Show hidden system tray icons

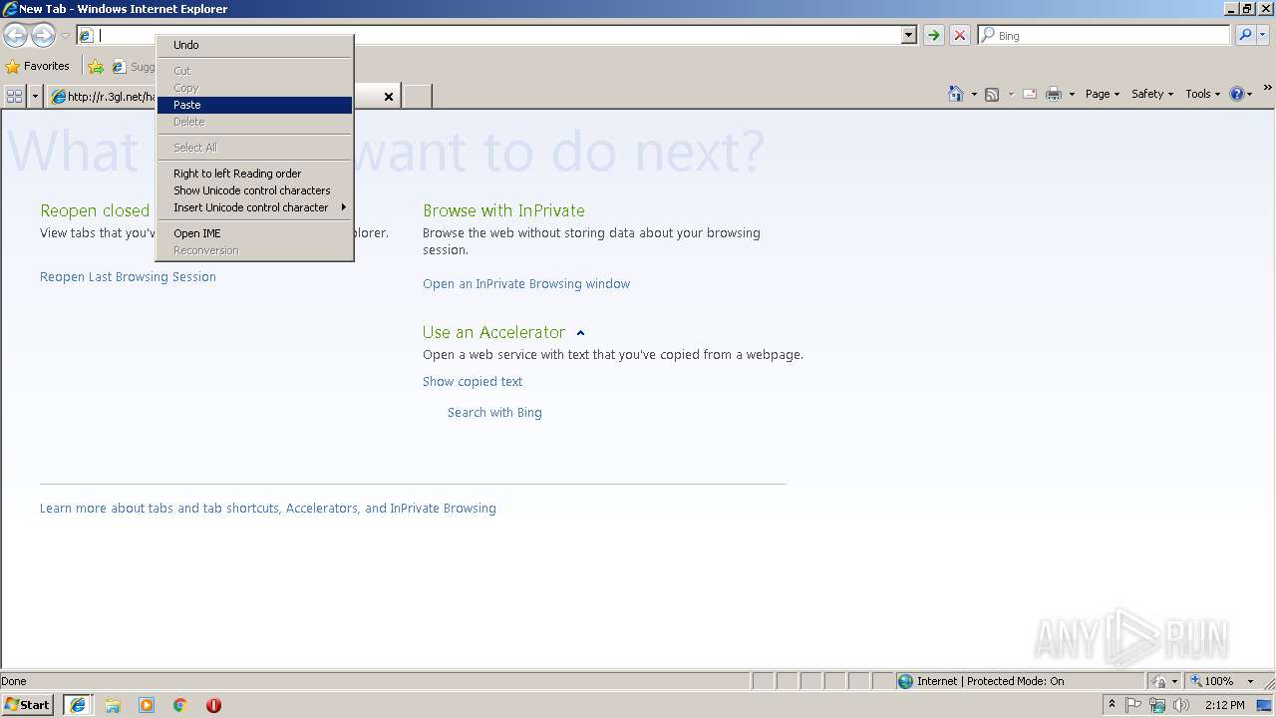pos(1112,705)
